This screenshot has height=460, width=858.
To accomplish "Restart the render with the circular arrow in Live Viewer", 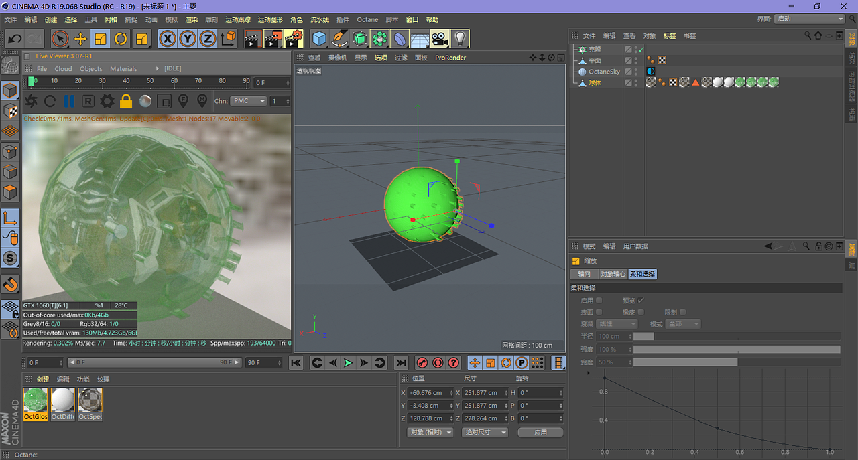I will (x=50, y=100).
